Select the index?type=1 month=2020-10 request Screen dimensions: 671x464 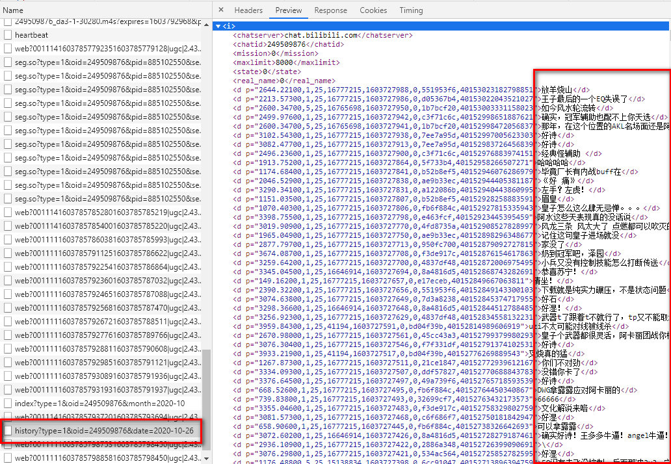pyautogui.click(x=102, y=404)
